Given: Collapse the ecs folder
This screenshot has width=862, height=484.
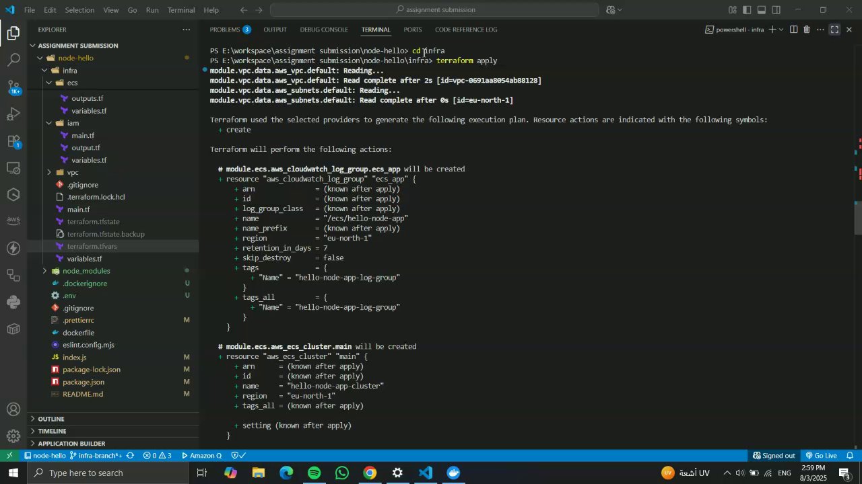Looking at the screenshot, I should (x=49, y=83).
